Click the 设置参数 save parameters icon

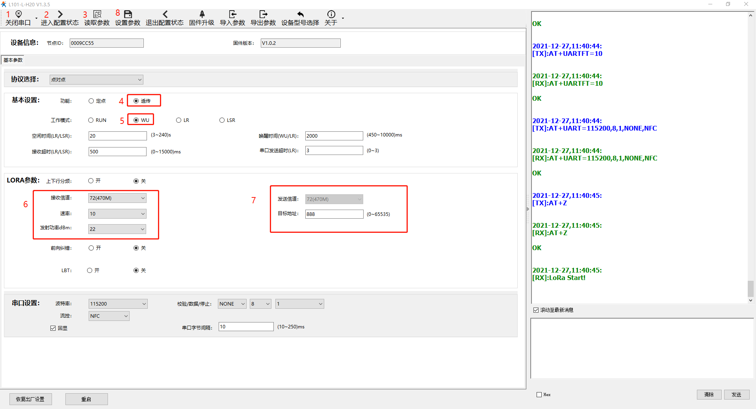point(128,15)
